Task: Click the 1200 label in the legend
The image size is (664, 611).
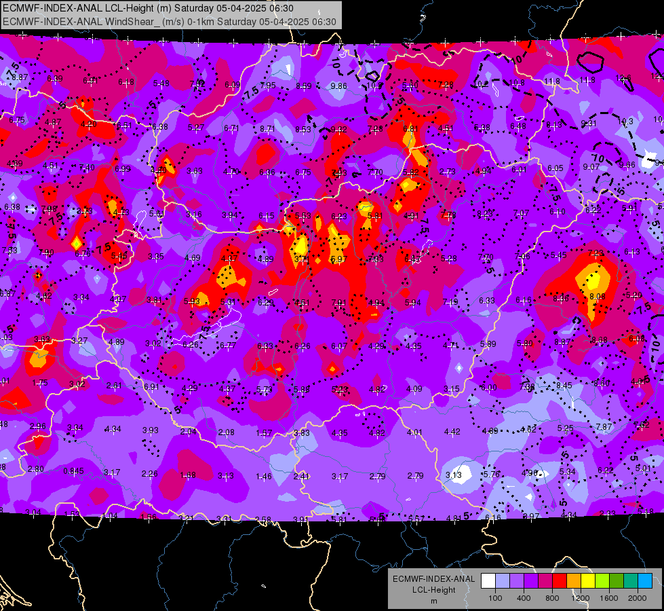Action: (581, 598)
